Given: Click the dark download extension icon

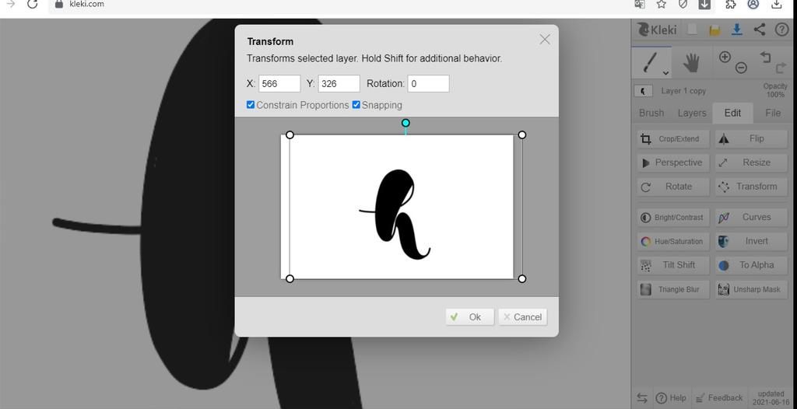Looking at the screenshot, I should click(704, 4).
